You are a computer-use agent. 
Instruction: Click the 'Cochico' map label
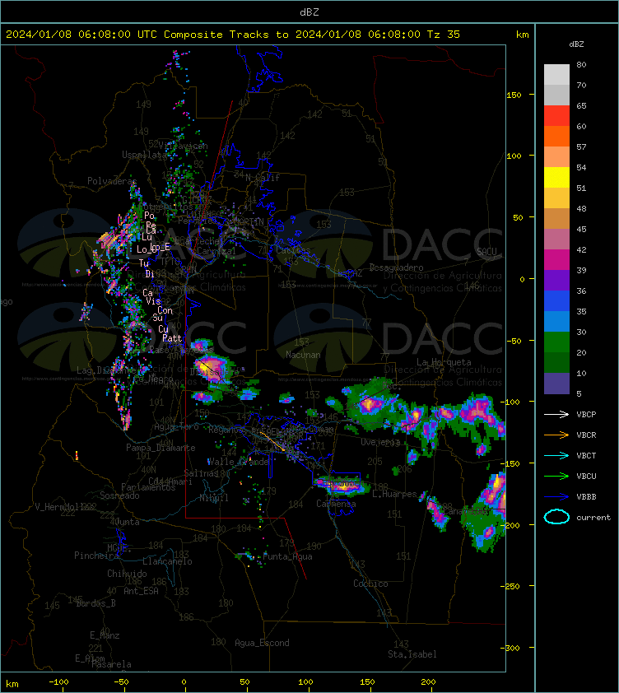(x=370, y=584)
